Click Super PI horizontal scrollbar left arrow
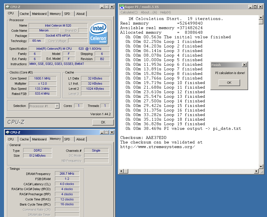The image size is (267, 217). (121, 171)
